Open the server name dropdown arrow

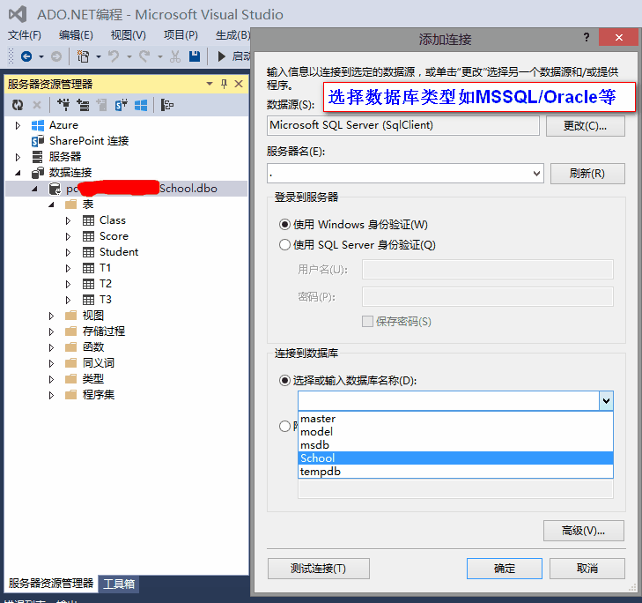pos(536,174)
